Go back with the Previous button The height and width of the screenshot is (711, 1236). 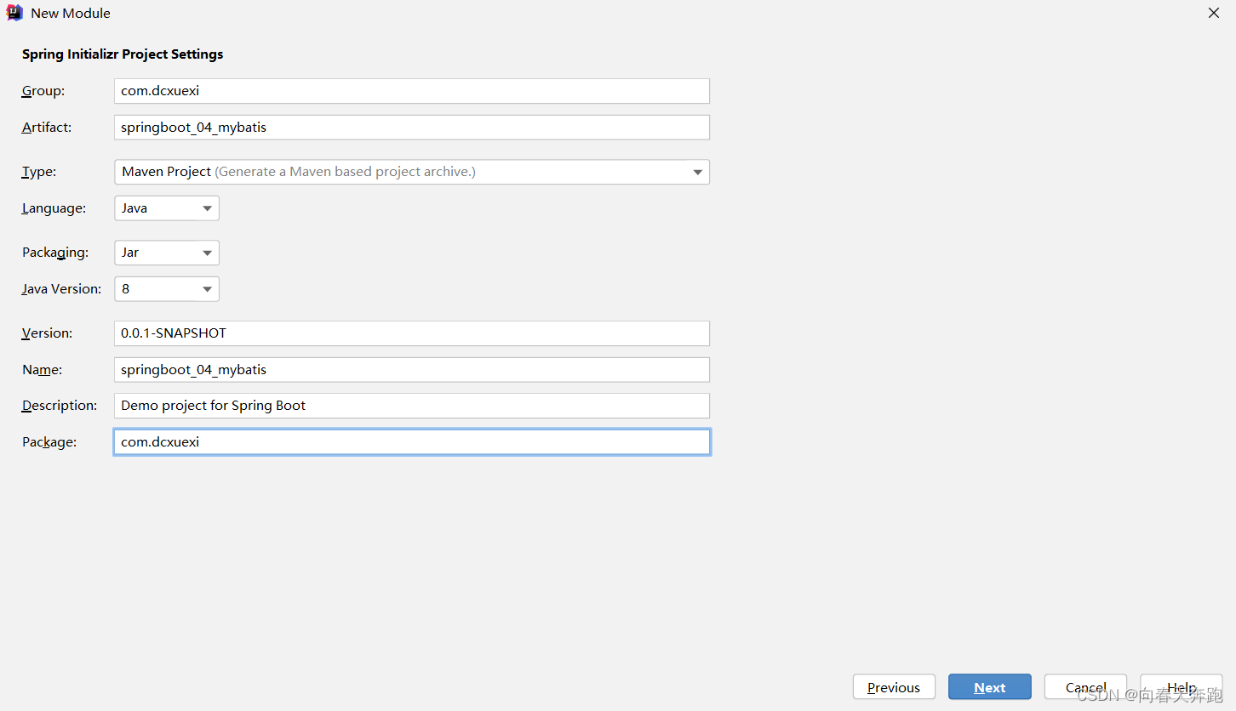894,687
